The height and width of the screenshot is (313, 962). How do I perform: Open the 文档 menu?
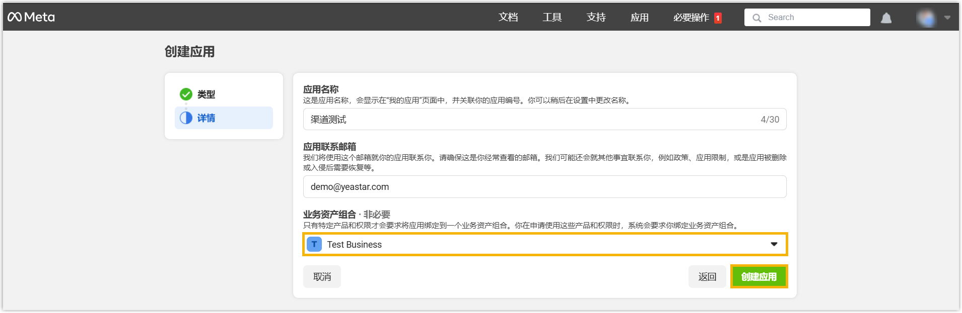[508, 18]
